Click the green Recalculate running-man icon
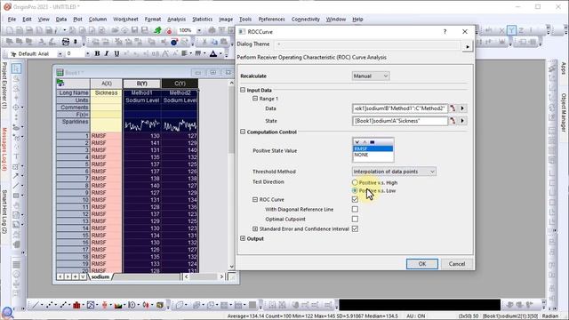Image resolution: width=569 pixels, height=320 pixels. click(x=157, y=30)
